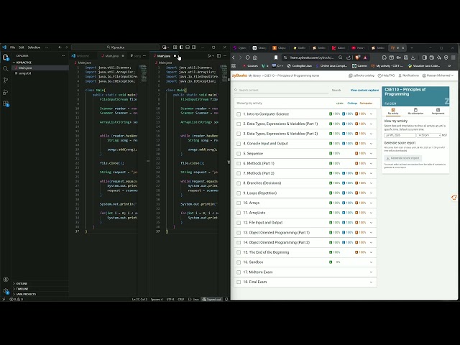Expand chapter 9. Loops (Repetition) chevron

point(371,193)
